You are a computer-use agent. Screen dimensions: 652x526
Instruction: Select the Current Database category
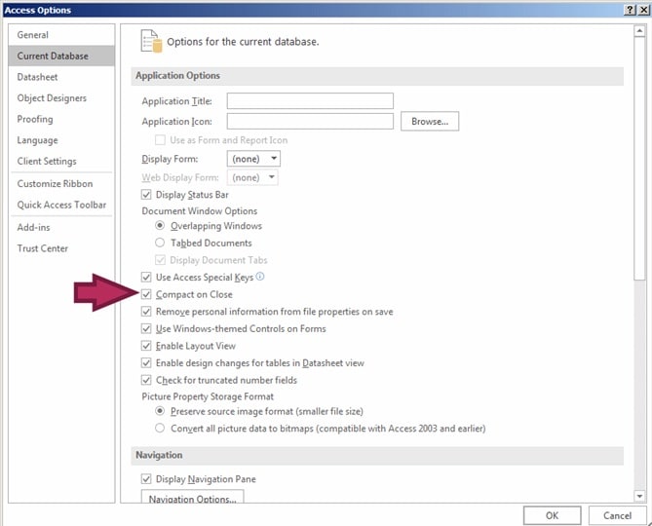tap(61, 56)
